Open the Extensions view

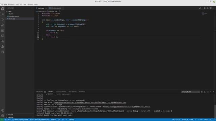point(3,31)
